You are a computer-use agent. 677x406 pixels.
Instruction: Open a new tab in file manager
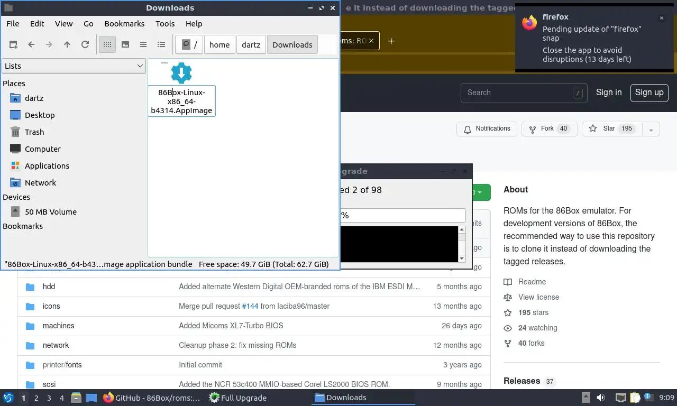tap(13, 44)
